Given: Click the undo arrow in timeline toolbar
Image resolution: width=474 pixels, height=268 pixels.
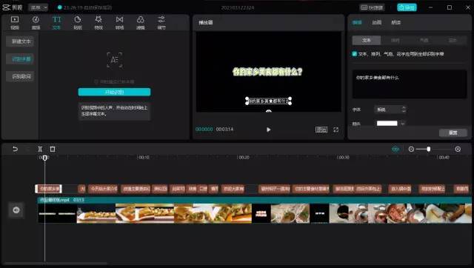Looking at the screenshot, I should coord(15,149).
